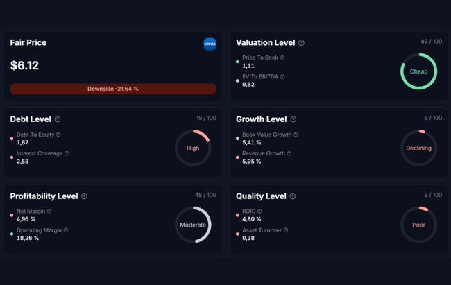Click the Profitability Level info icon

(85, 196)
